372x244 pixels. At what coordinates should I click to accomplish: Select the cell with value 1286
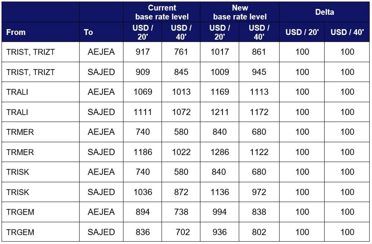click(219, 152)
